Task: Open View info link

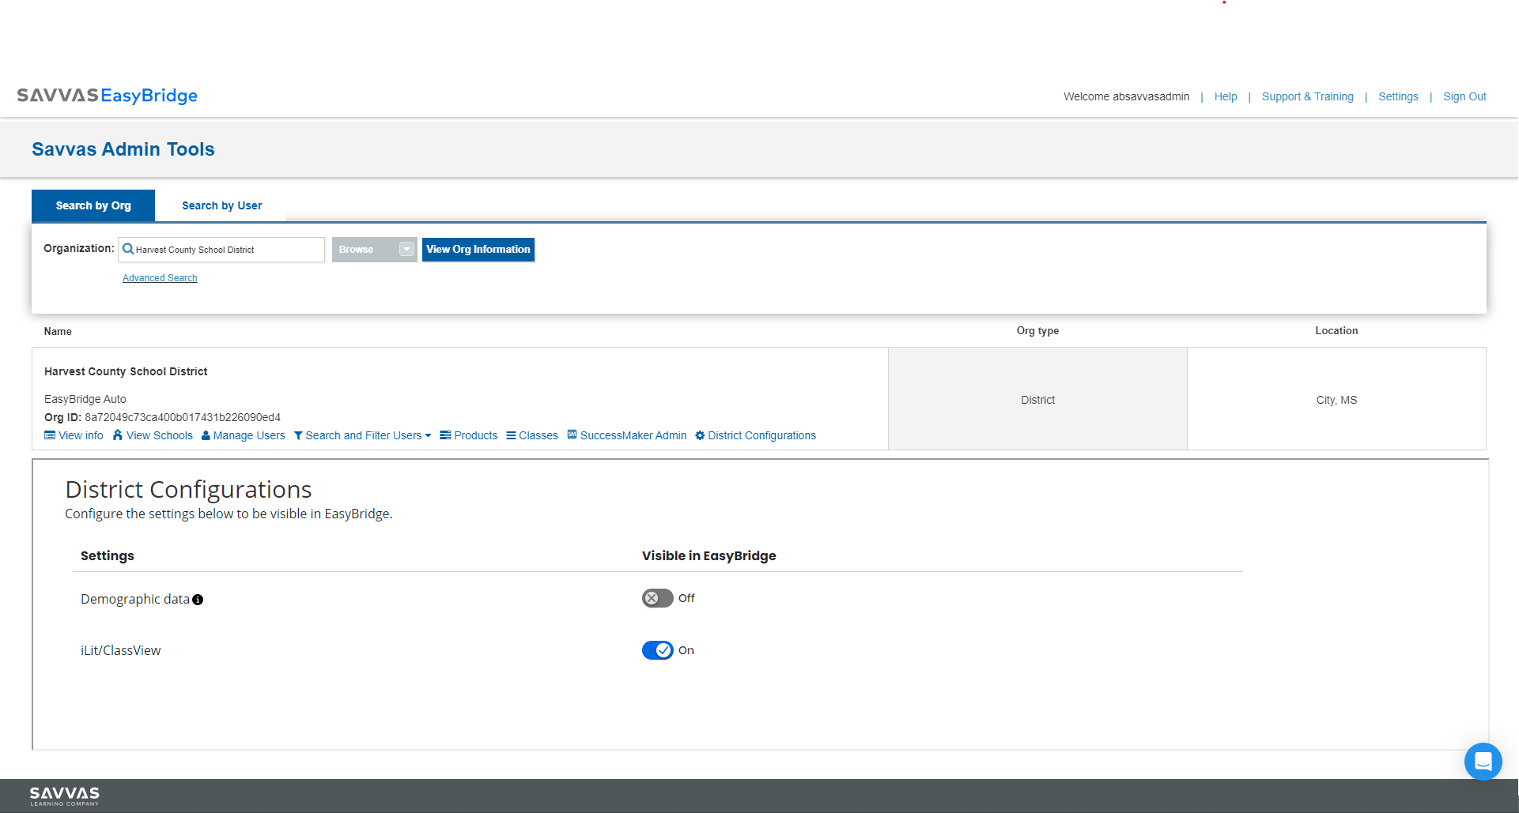Action: pyautogui.click(x=81, y=435)
